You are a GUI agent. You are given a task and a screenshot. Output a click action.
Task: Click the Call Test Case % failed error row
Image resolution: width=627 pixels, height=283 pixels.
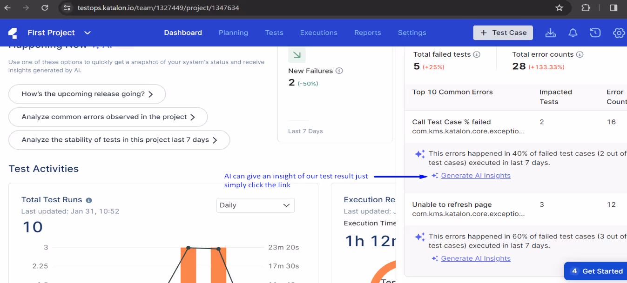[516, 126]
